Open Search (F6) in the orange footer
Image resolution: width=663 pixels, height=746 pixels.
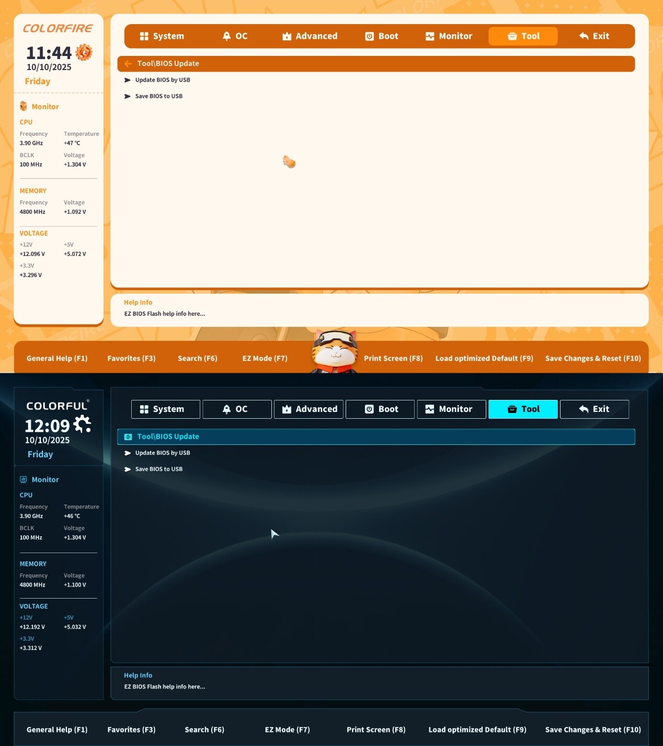click(197, 358)
